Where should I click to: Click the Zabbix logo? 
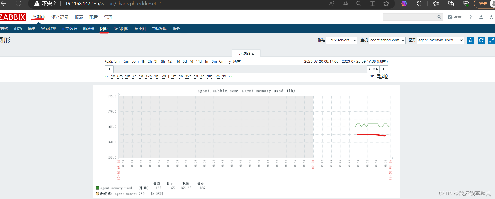pyautogui.click(x=13, y=17)
